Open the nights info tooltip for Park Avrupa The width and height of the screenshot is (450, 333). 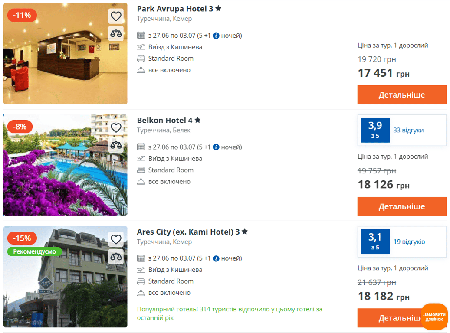[x=216, y=35]
